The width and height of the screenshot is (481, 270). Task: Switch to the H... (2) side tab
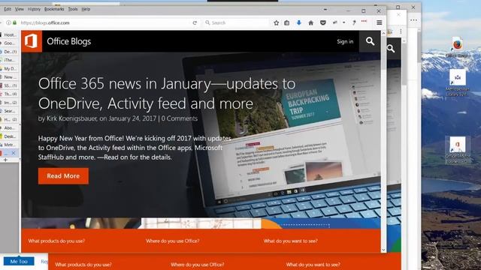(9, 119)
